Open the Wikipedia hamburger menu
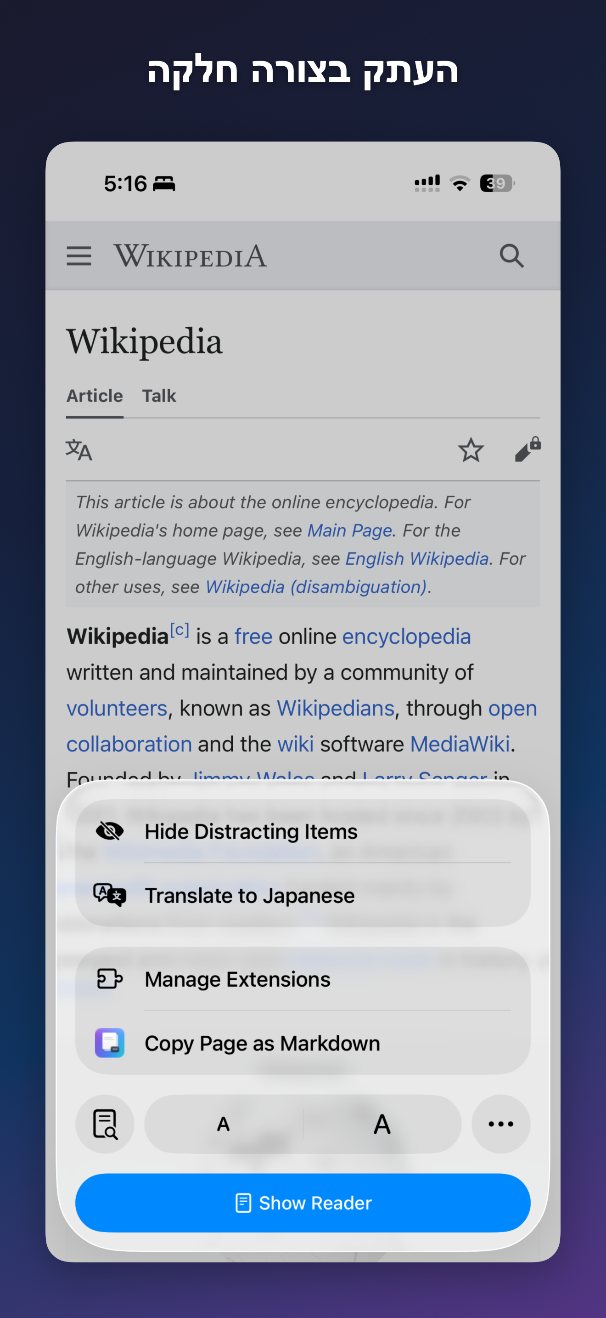This screenshot has height=1318, width=606. click(x=79, y=256)
